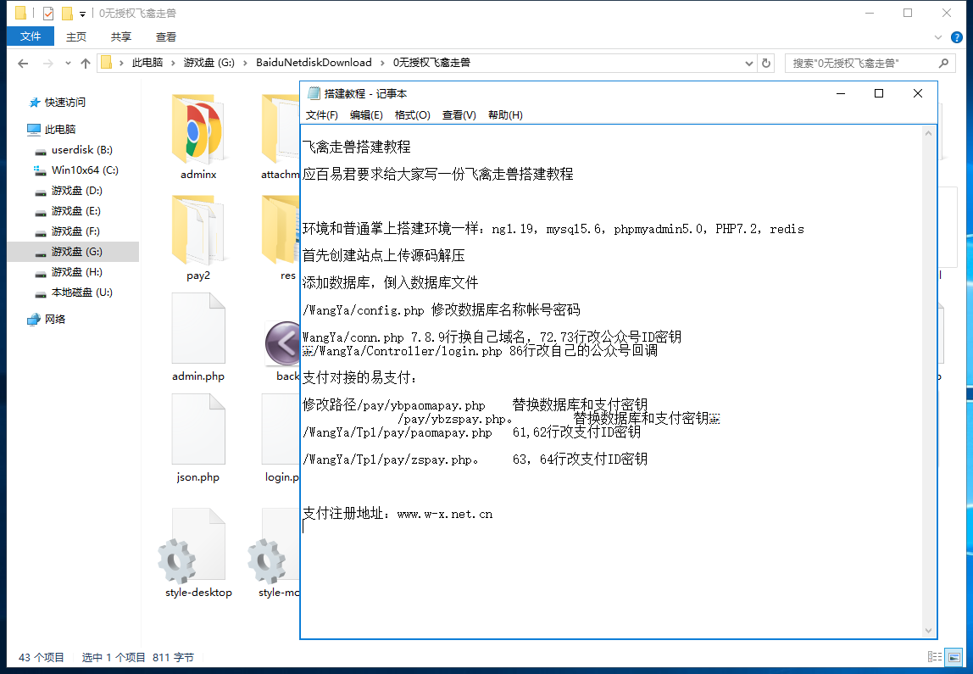973x674 pixels.
Task: Switch to details list view in status bar
Action: 935,657
